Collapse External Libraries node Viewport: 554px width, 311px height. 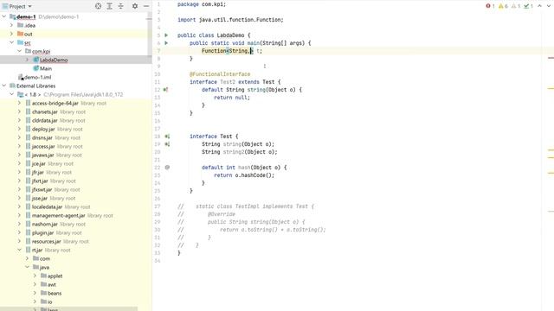(x=4, y=86)
